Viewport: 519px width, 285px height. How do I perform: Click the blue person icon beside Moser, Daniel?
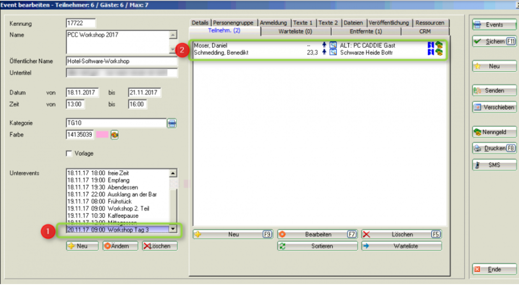324,45
